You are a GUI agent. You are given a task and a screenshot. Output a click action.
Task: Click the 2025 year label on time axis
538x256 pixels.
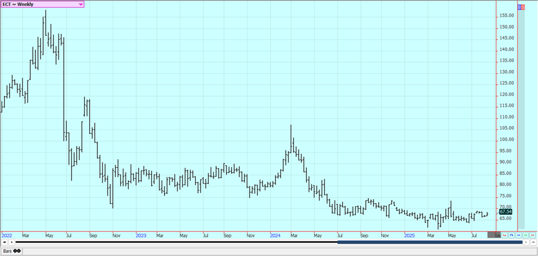click(410, 235)
